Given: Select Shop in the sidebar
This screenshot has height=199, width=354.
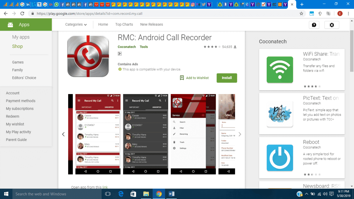Looking at the screenshot, I should 17,46.
